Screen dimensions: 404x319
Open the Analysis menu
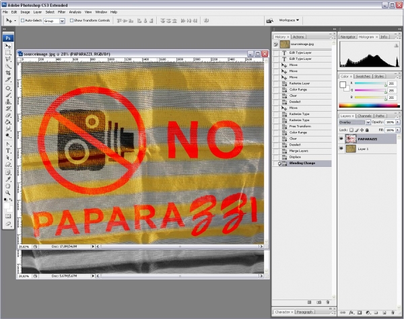[75, 12]
